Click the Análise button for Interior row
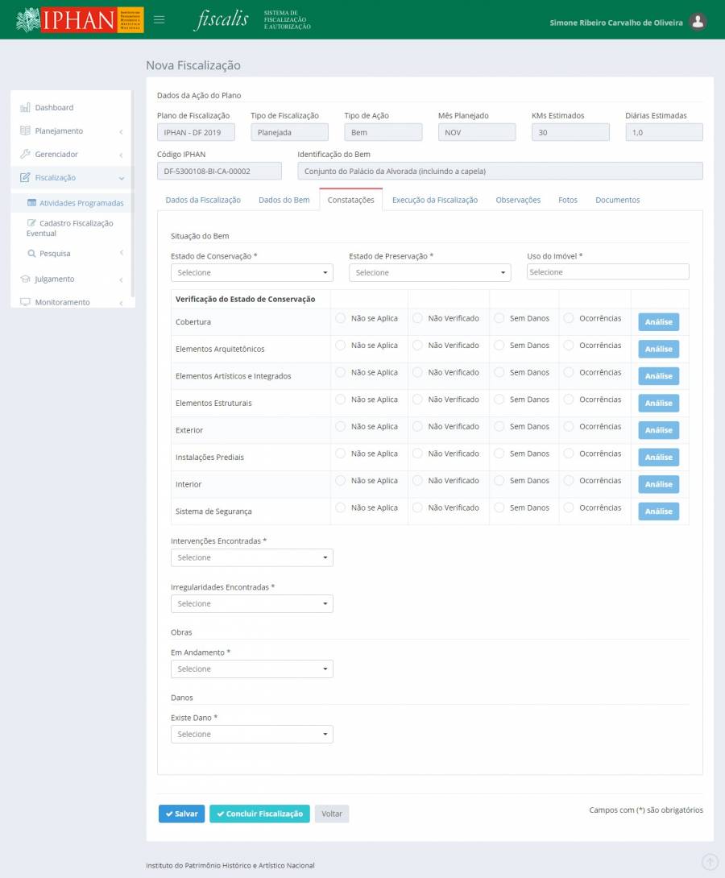 [x=658, y=484]
